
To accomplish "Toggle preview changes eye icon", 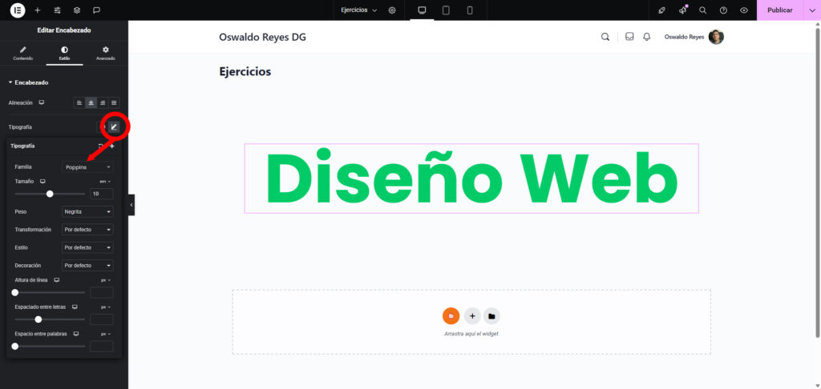I will pyautogui.click(x=744, y=10).
